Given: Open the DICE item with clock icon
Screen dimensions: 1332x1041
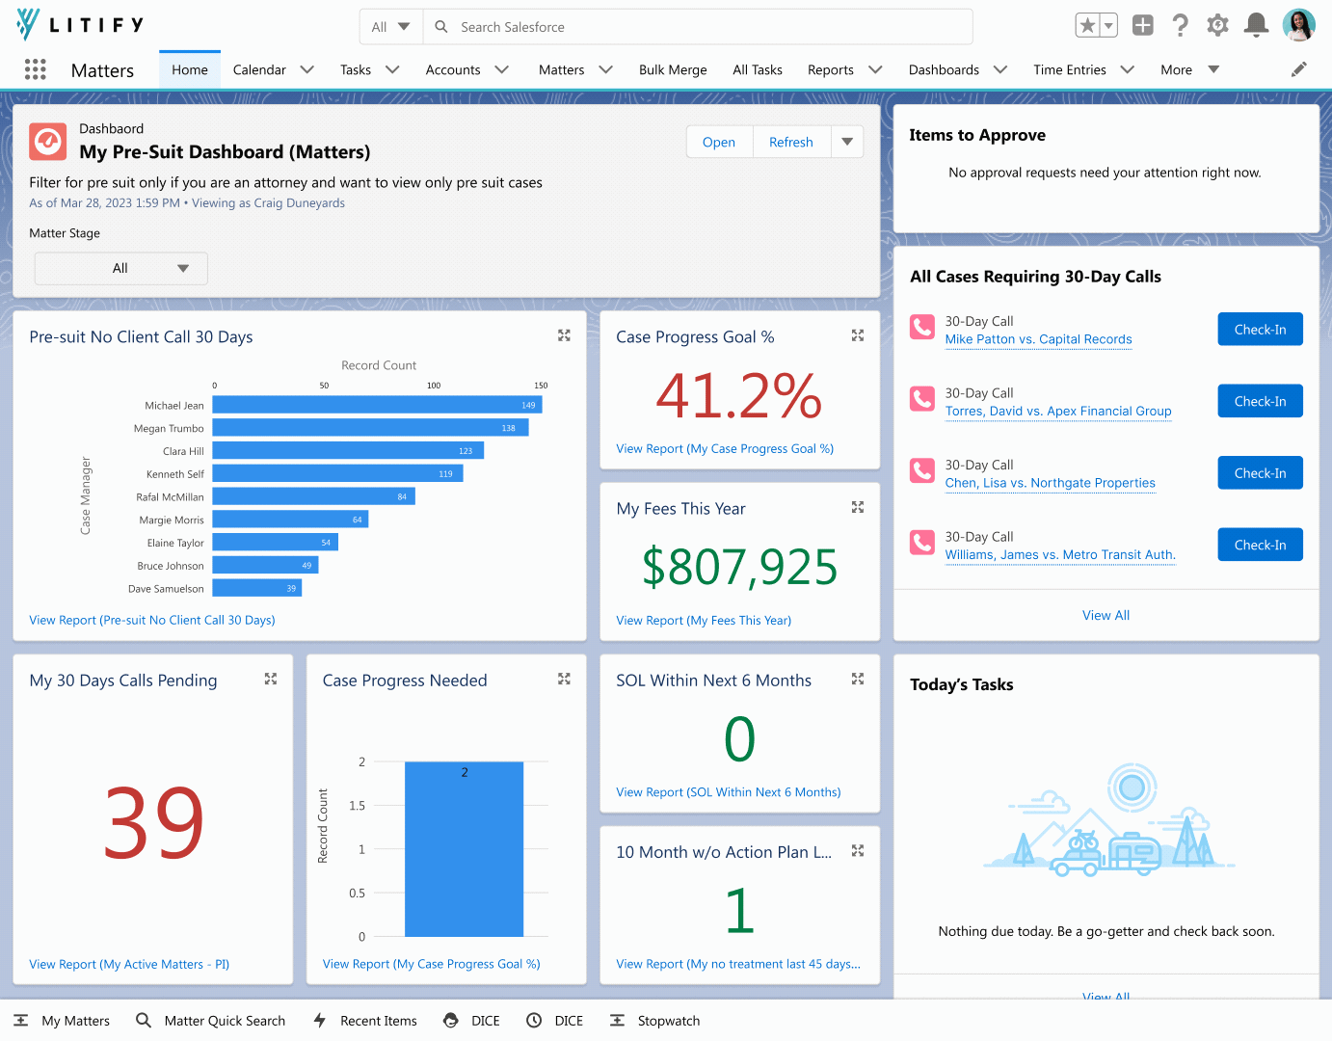Looking at the screenshot, I should [x=555, y=1021].
